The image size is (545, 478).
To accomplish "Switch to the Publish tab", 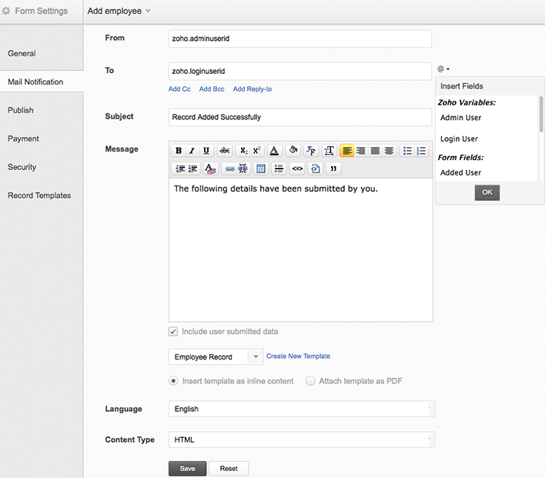I will pyautogui.click(x=21, y=110).
